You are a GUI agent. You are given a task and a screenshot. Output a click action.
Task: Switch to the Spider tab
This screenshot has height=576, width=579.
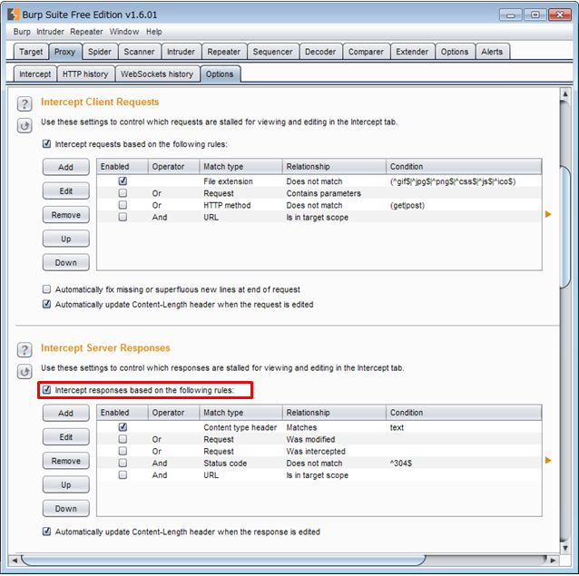tap(100, 52)
